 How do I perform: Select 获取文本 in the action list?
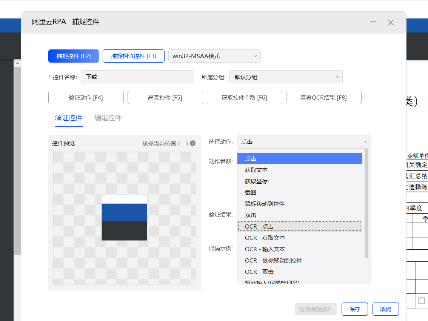point(300,170)
